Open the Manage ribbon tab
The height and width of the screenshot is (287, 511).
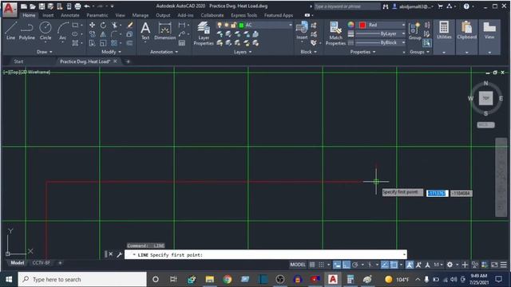(x=141, y=15)
